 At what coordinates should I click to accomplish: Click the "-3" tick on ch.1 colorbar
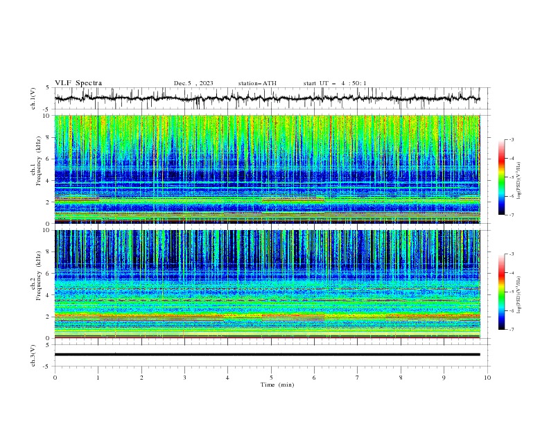tap(511, 139)
